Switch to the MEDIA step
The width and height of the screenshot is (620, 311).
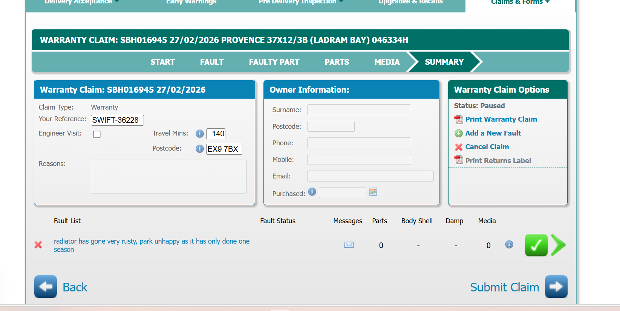click(387, 62)
